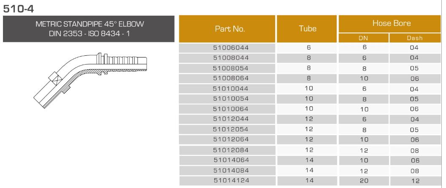Click the Part No. column header

pyautogui.click(x=230, y=29)
